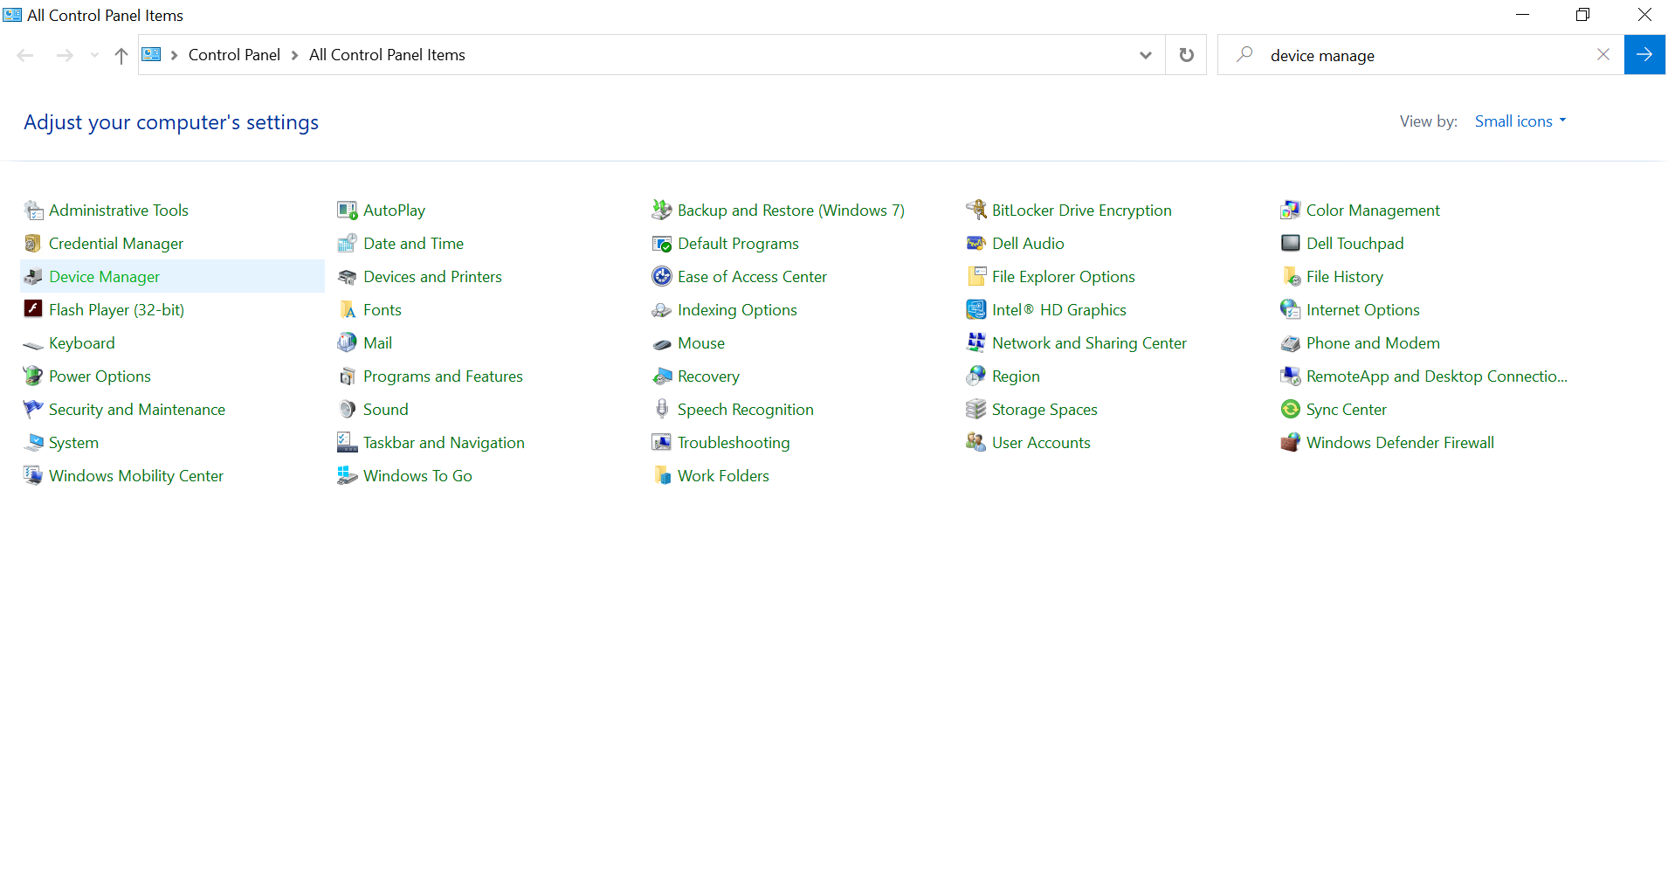
Task: Expand the Control Panel breadcrumb chevron
Action: pos(294,55)
